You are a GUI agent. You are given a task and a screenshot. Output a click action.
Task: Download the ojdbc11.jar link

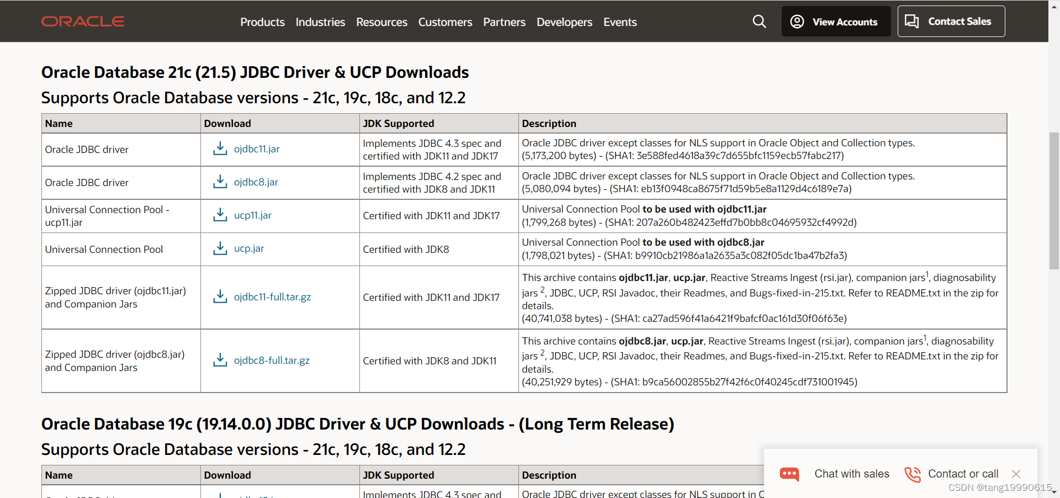point(257,149)
